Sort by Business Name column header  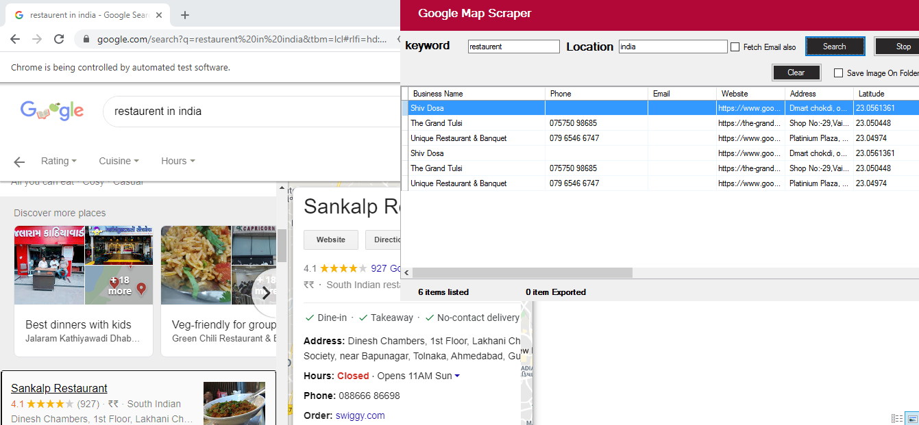point(477,94)
